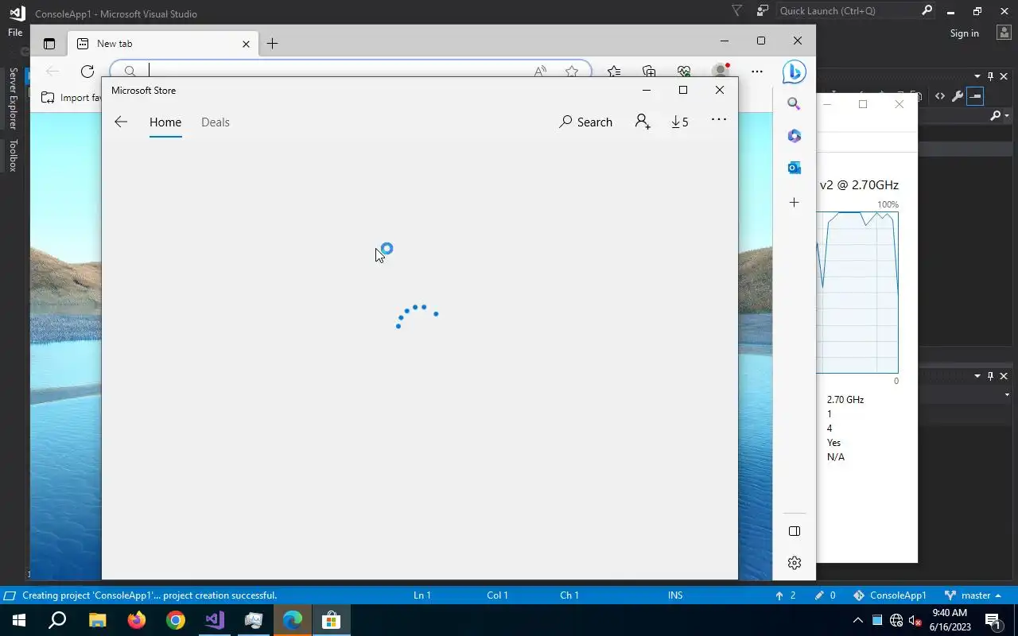This screenshot has width=1018, height=636.
Task: Open the Home tab in Microsoft Store
Action: point(165,122)
